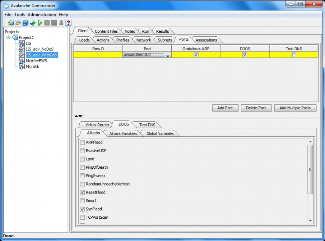The height and width of the screenshot is (241, 325).
Task: Switch to the Attack Variables tab
Action: (123, 133)
